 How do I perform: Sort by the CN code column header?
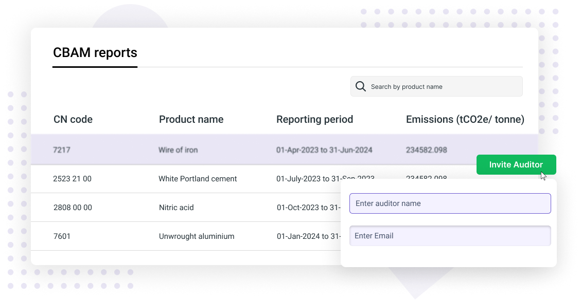73,119
